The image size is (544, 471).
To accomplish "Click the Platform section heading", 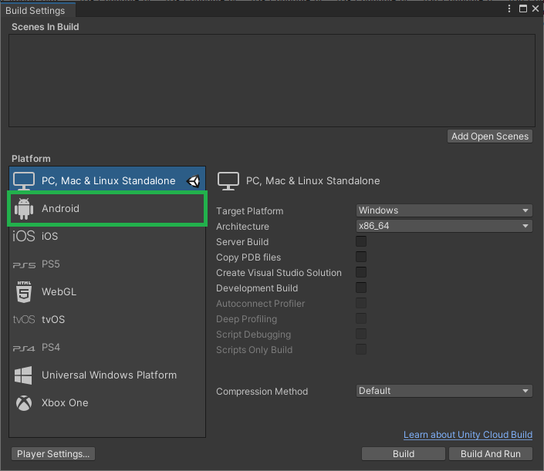I will (31, 158).
